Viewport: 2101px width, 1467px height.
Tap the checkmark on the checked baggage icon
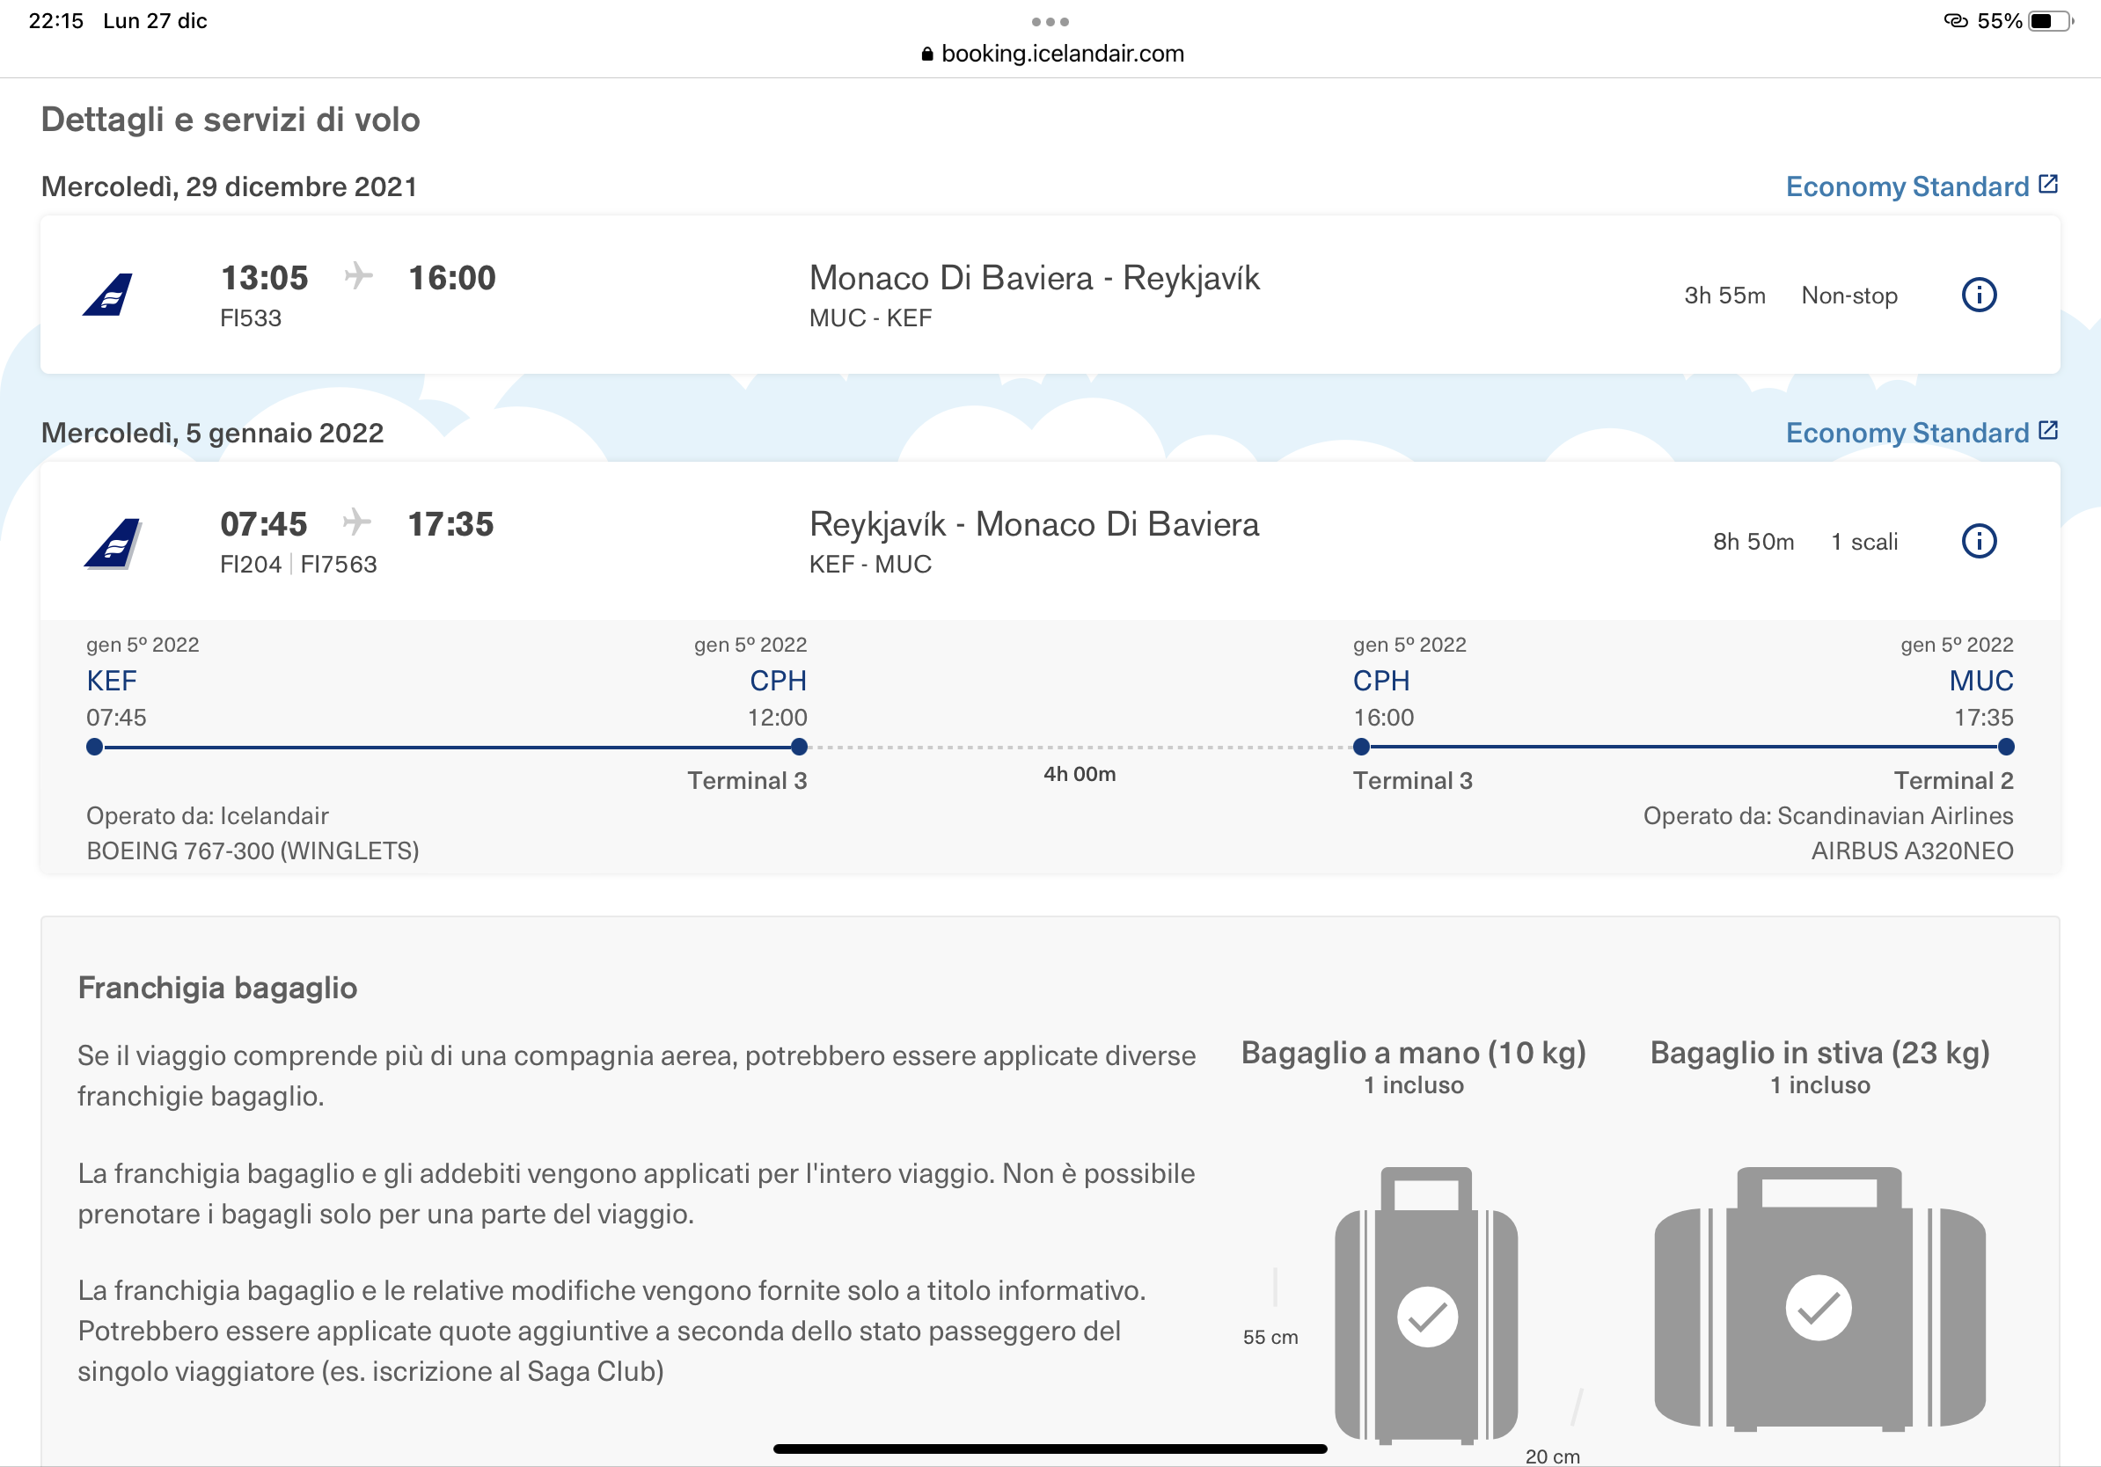coord(1819,1308)
